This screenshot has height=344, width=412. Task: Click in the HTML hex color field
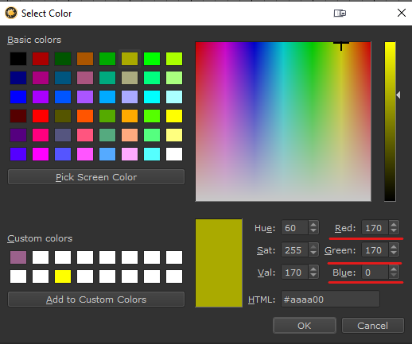[330, 300]
